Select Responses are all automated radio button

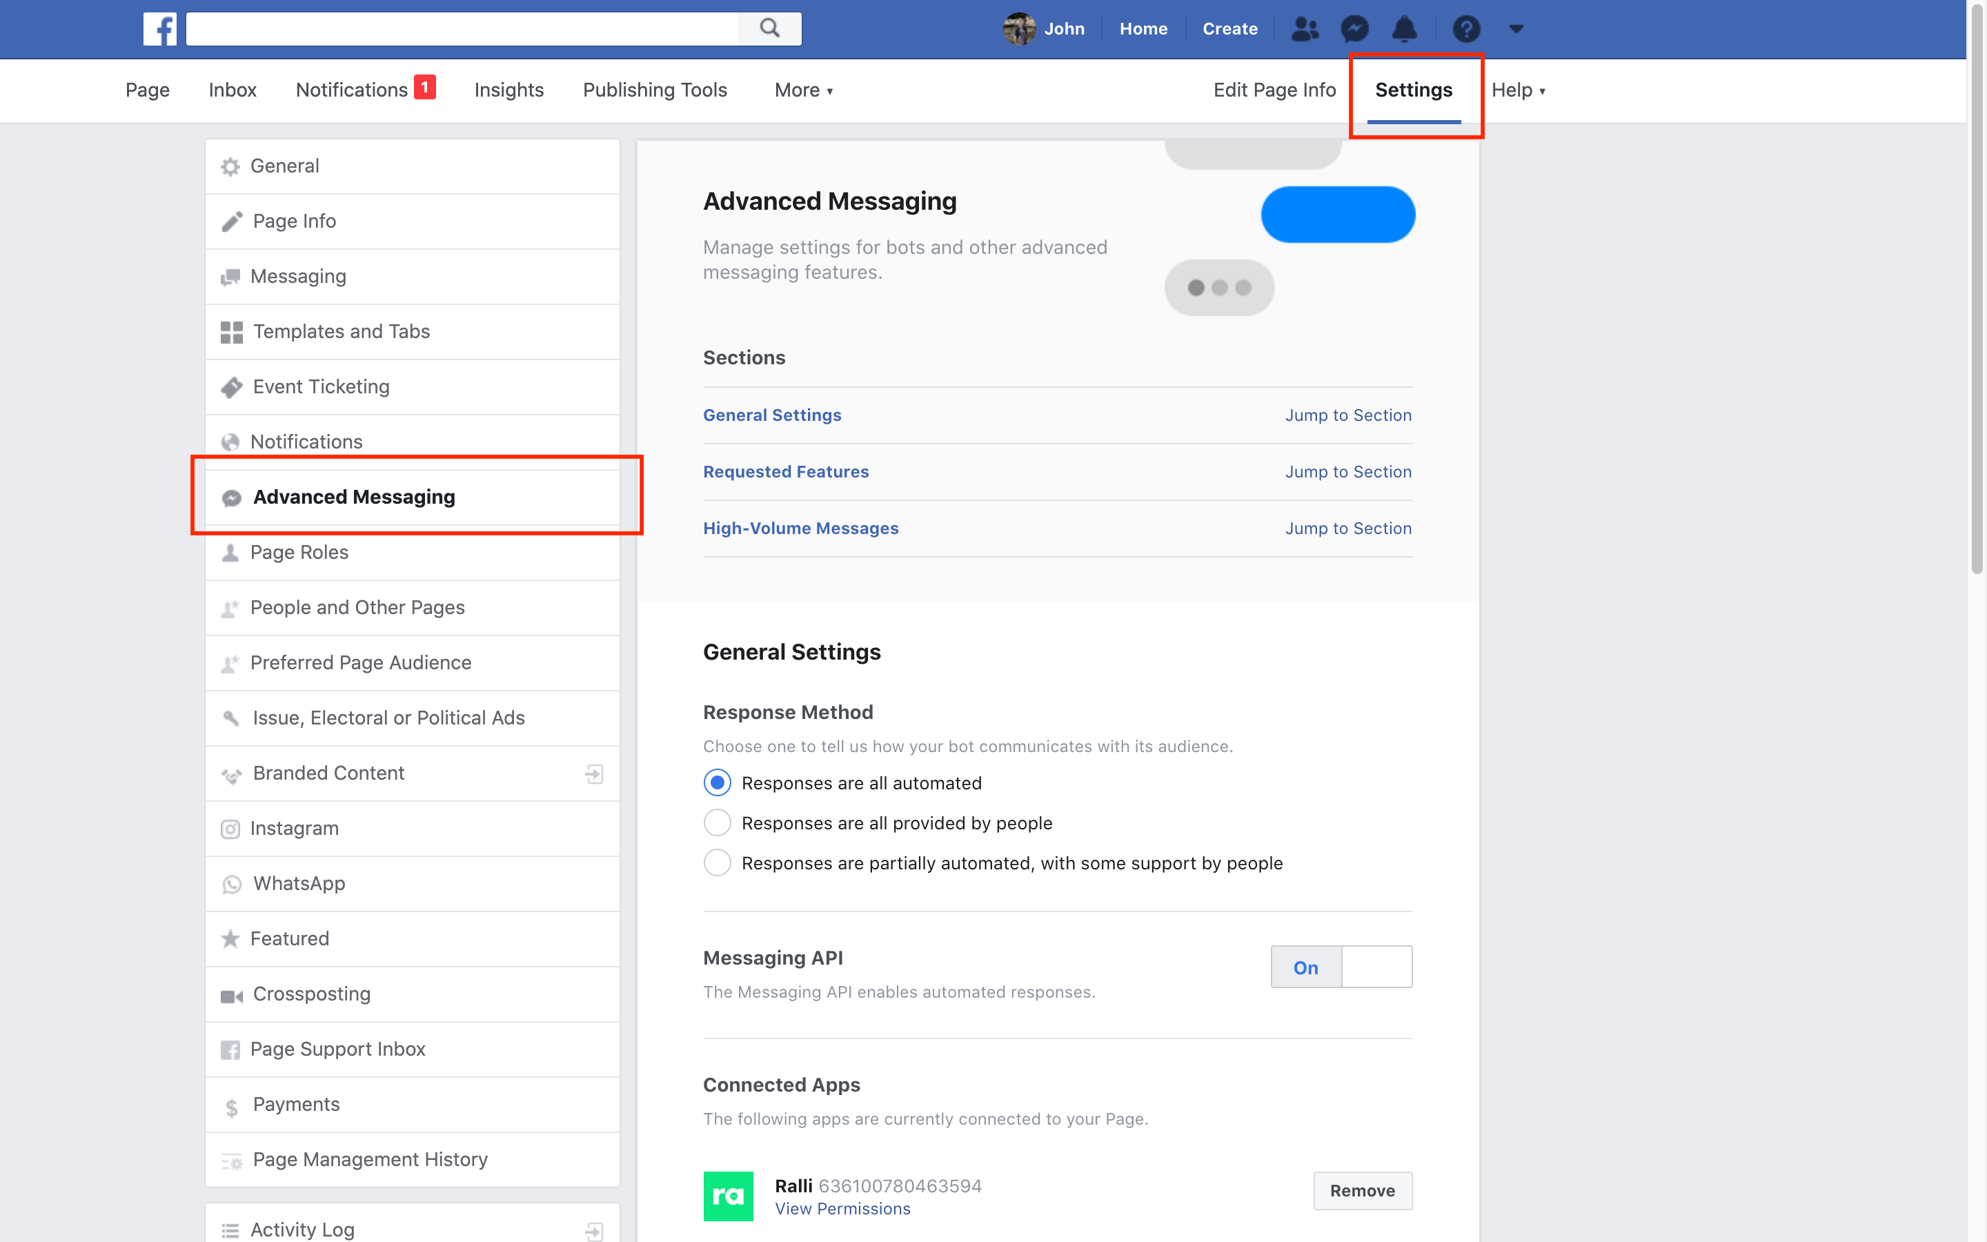click(715, 782)
